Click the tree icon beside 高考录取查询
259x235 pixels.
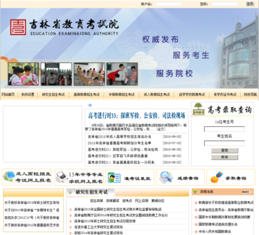[198, 109]
